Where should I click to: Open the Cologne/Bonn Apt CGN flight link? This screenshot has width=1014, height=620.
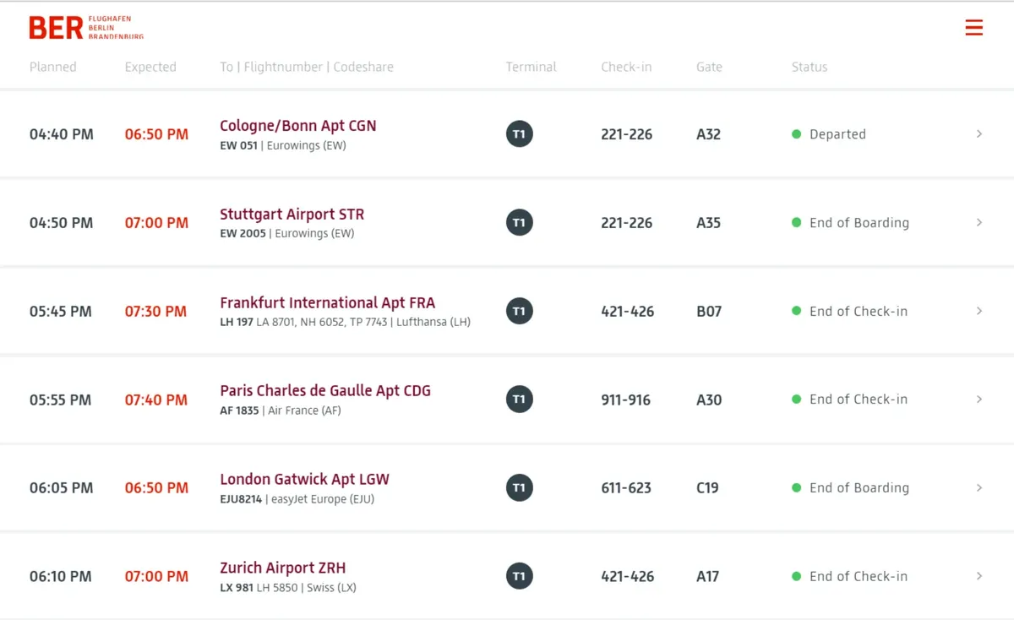click(297, 126)
